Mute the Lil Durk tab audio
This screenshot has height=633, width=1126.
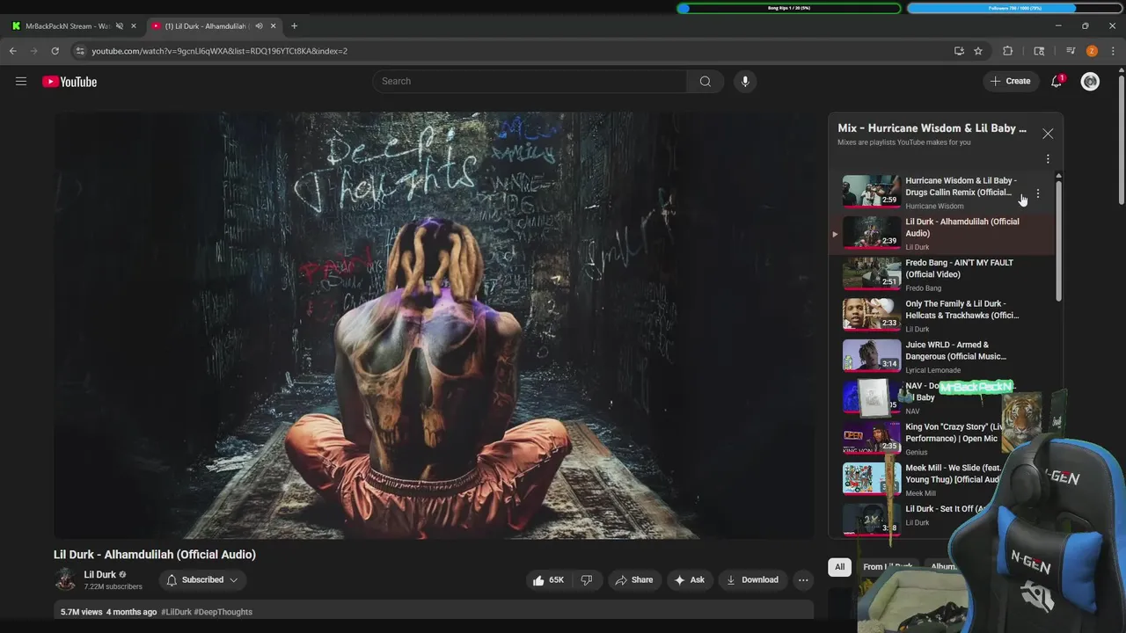[259, 26]
